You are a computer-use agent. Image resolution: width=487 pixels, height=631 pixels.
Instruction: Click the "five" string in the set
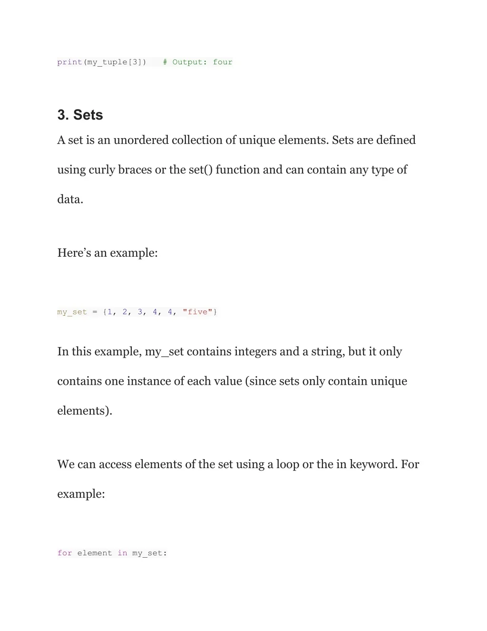click(x=197, y=312)
